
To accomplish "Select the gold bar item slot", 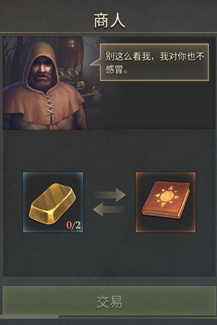I will (x=53, y=202).
